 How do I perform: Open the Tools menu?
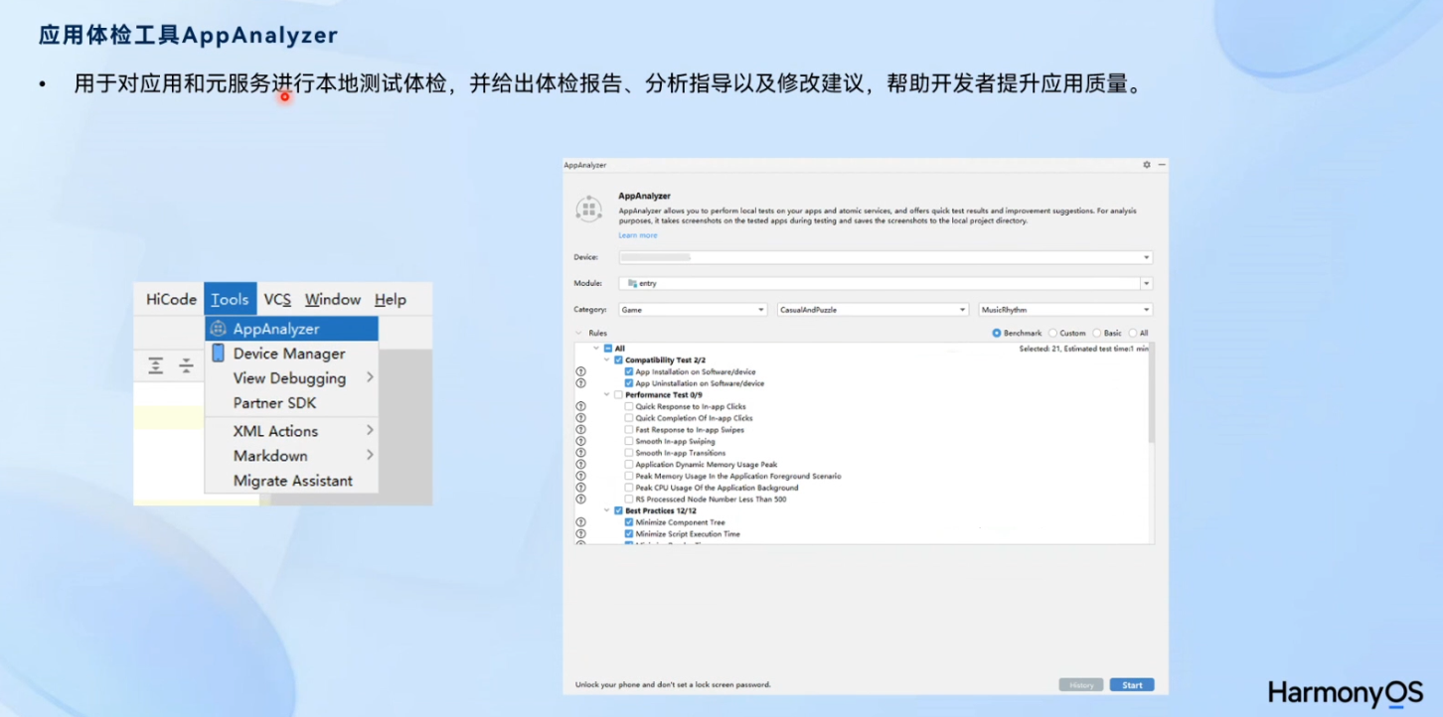pos(230,299)
